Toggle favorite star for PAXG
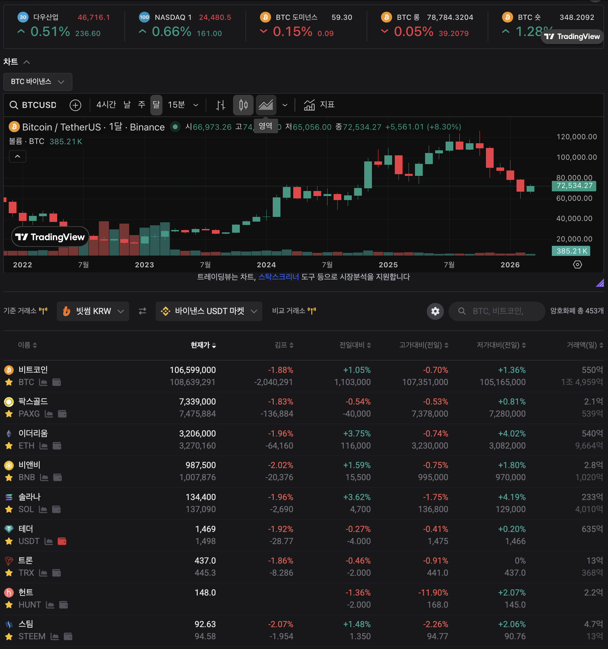608x649 pixels. [9, 414]
